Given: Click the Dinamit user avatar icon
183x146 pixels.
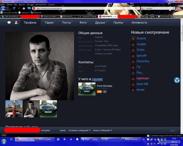Looking at the screenshot, I should click(x=133, y=38).
